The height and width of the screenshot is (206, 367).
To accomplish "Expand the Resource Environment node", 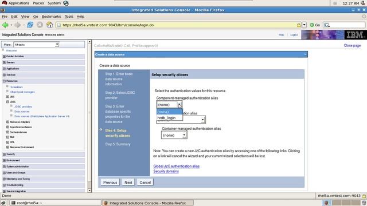I will (x=7, y=147).
